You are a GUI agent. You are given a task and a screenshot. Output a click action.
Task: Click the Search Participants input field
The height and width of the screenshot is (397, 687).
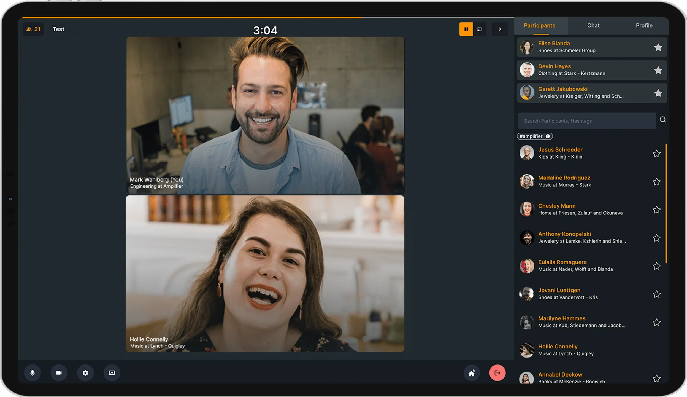(x=587, y=121)
